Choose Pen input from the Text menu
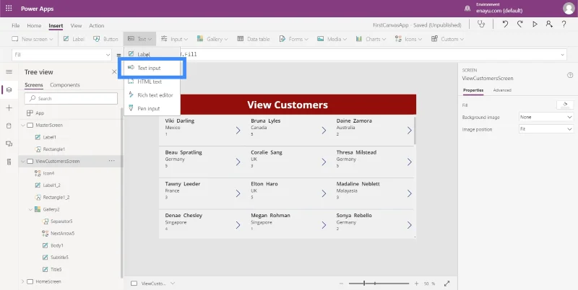This screenshot has width=578, height=290. tap(152, 108)
